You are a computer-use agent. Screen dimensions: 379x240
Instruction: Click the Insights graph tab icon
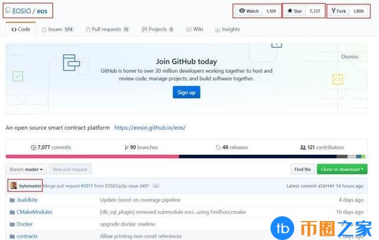(x=217, y=30)
